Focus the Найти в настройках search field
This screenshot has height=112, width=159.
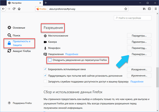pyautogui.click(x=132, y=18)
